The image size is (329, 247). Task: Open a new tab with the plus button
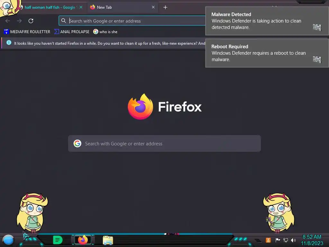165,7
